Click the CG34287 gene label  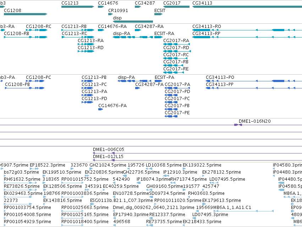coord(145,3)
